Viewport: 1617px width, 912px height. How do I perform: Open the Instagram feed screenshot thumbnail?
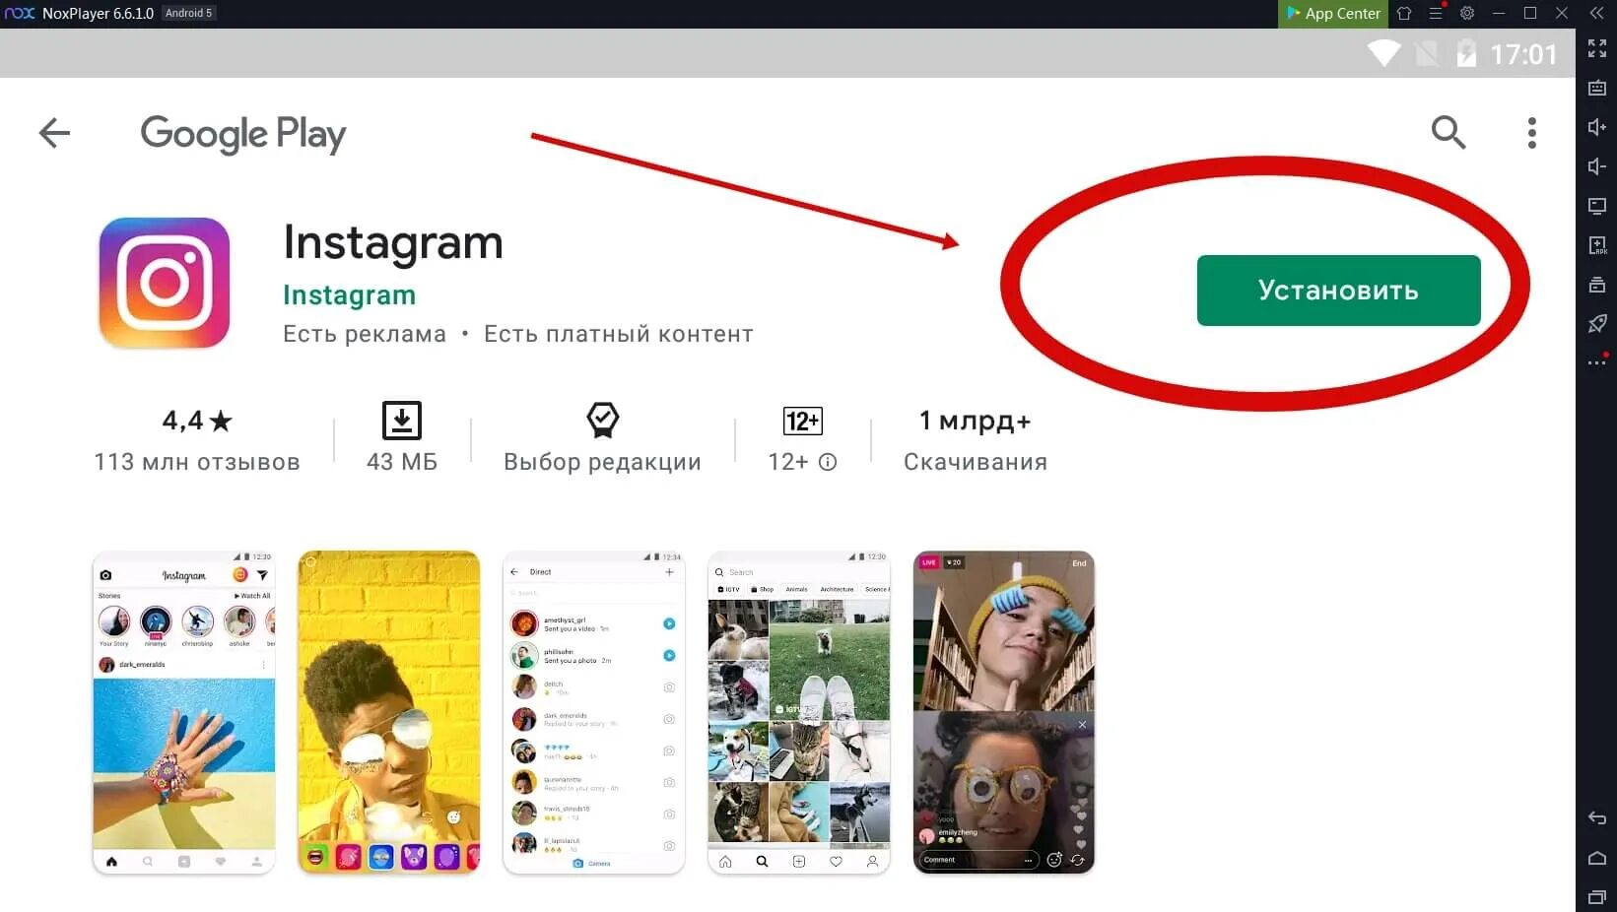pyautogui.click(x=183, y=712)
